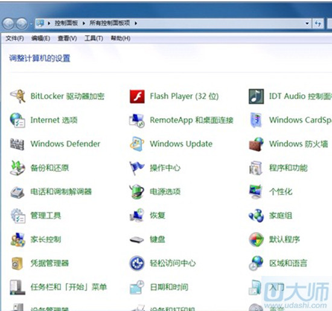The width and height of the screenshot is (332, 311).
Task: Click the Back navigation button
Action: click(x=8, y=24)
